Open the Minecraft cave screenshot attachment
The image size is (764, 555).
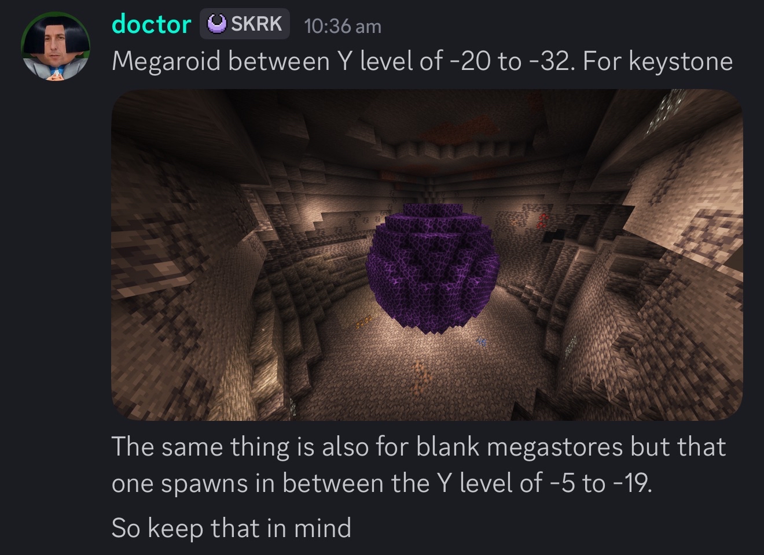pyautogui.click(x=427, y=254)
